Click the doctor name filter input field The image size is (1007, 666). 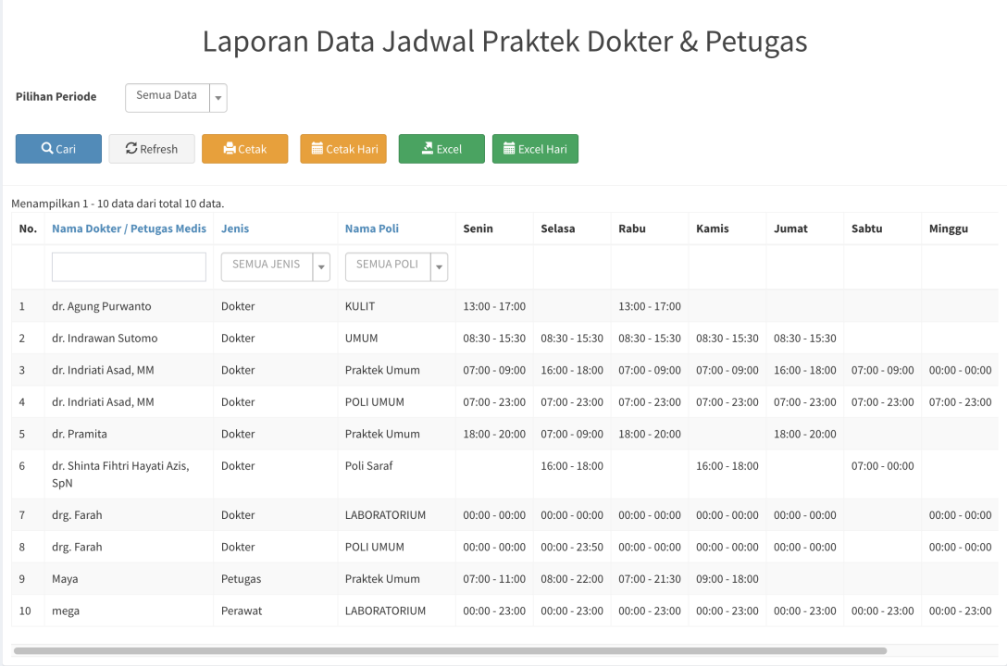point(129,267)
